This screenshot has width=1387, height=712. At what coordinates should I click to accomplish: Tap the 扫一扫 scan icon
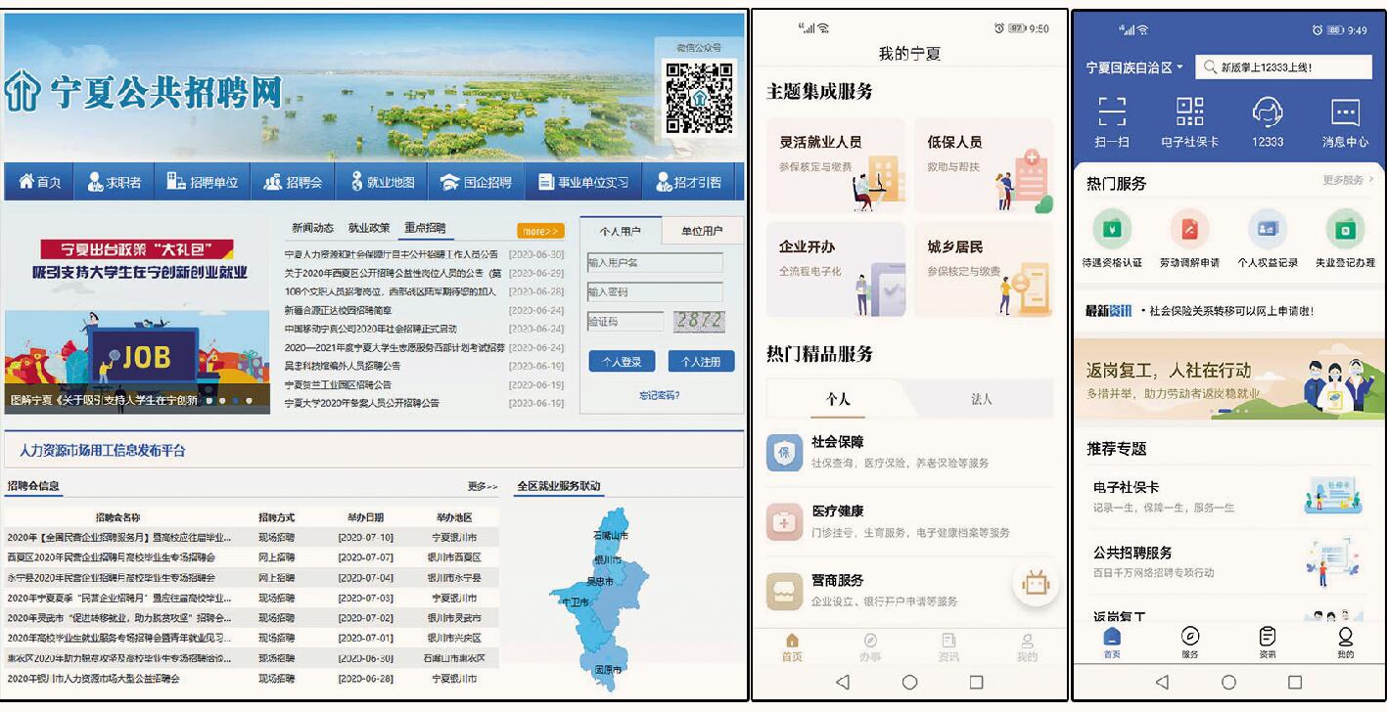[1111, 111]
